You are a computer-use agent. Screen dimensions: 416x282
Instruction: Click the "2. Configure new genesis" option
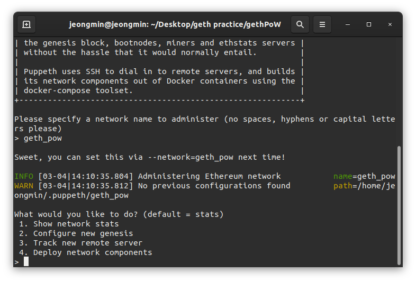(76, 233)
